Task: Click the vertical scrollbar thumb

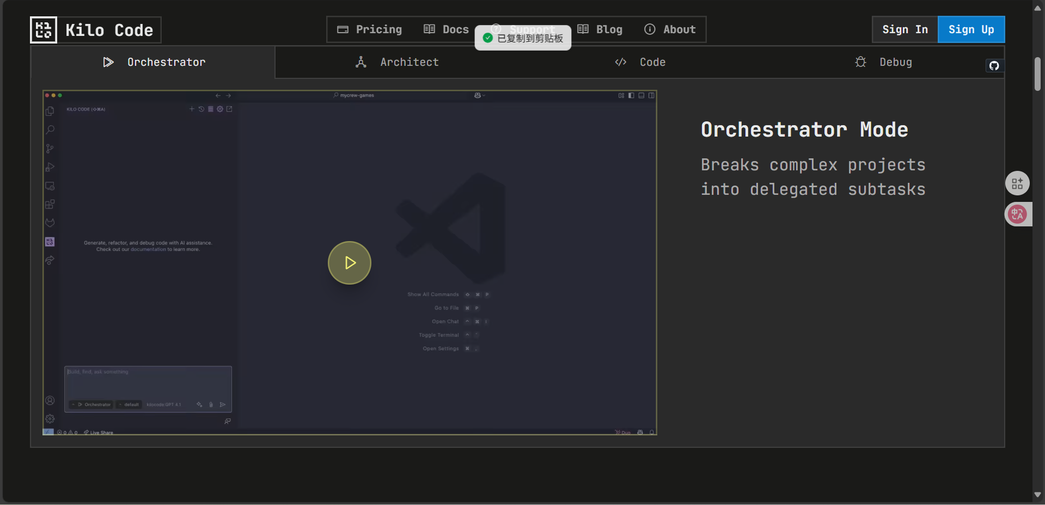Action: pos(1037,74)
